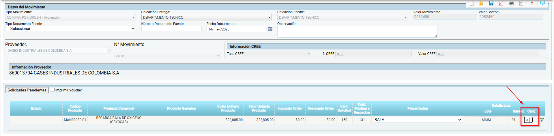Screen dimensions: 554x136
Task: Click the new blank document icon
Action: (x=472, y=3)
